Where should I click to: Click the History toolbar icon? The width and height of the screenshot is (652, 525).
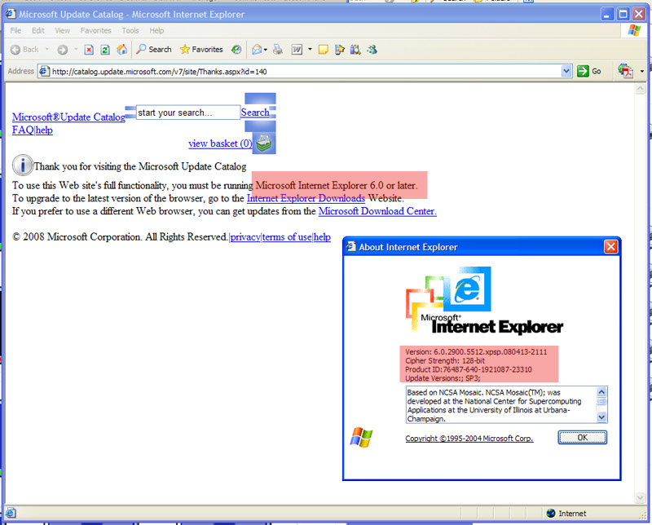pyautogui.click(x=236, y=50)
